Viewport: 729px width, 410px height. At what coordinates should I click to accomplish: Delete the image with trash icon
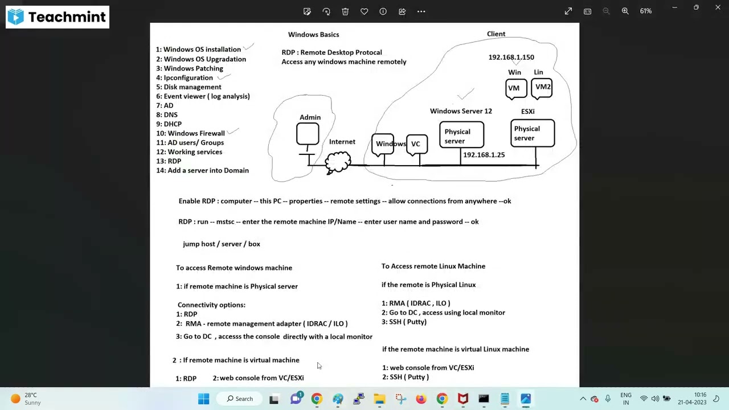coord(345,11)
